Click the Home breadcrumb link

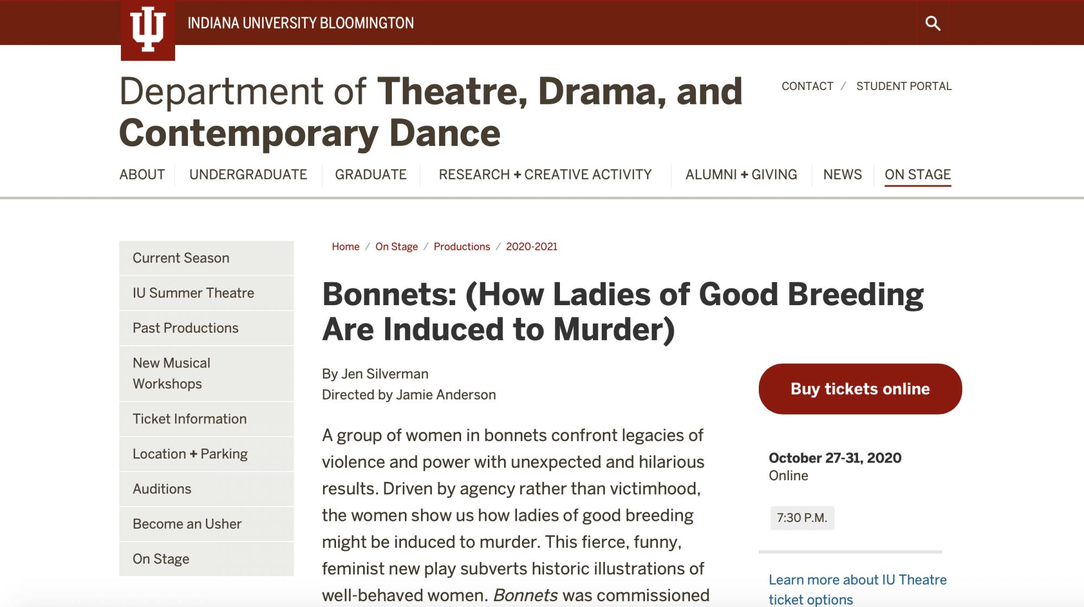pyautogui.click(x=345, y=247)
